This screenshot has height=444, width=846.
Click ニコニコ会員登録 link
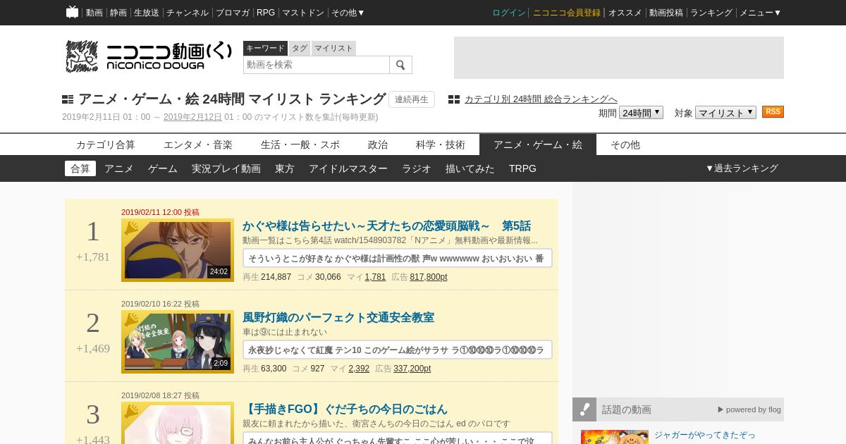tap(567, 13)
